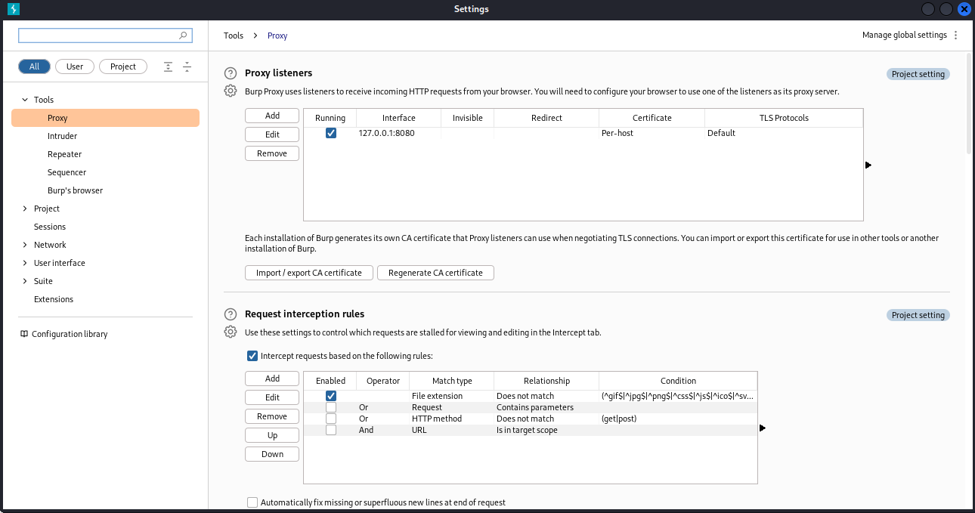Expand the Project tree node
This screenshot has height=513, width=975.
[x=25, y=209]
